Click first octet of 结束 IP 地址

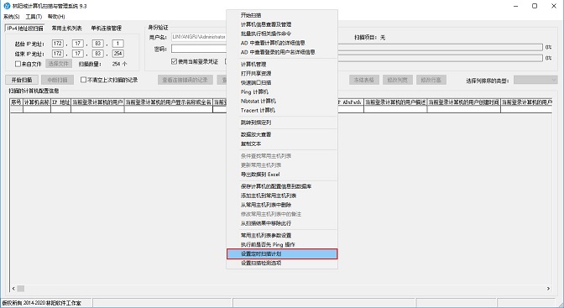58,54
